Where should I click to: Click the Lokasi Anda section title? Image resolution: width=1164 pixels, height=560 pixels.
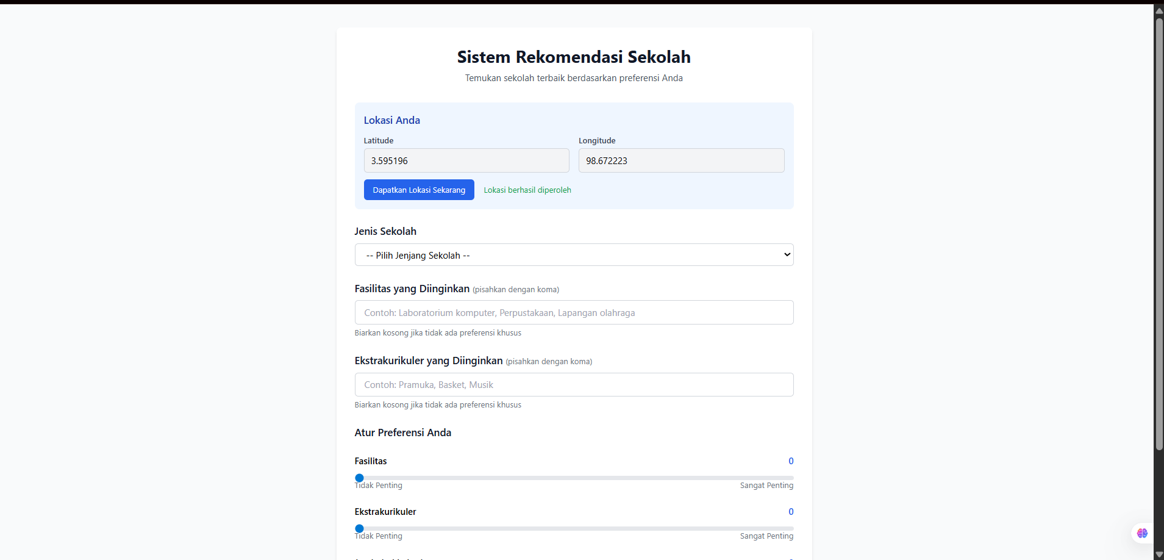[392, 120]
